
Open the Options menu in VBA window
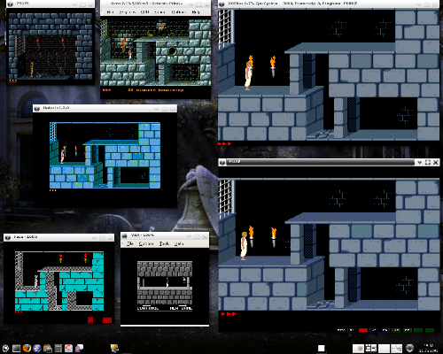(146, 243)
